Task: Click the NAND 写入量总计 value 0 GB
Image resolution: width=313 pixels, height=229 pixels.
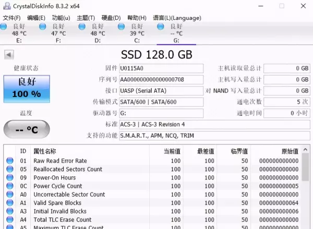Action: pyautogui.click(x=287, y=91)
